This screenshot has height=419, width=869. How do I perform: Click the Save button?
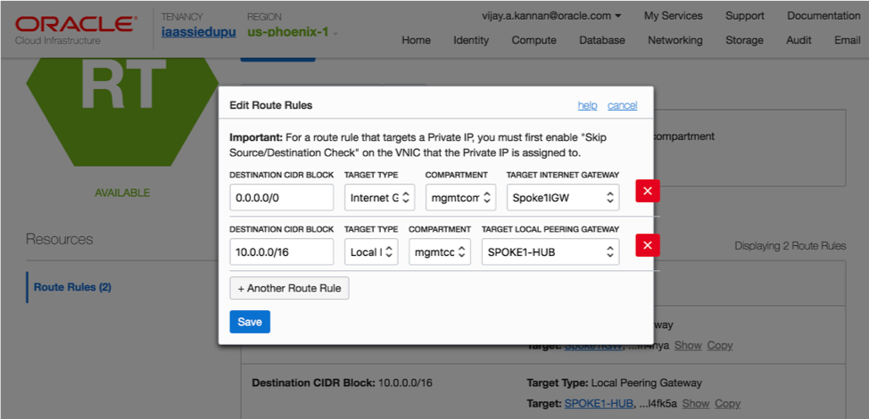pyautogui.click(x=250, y=322)
